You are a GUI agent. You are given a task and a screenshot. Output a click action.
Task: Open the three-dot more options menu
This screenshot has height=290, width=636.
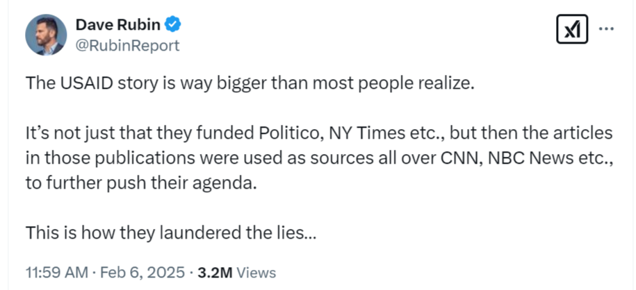pyautogui.click(x=606, y=29)
